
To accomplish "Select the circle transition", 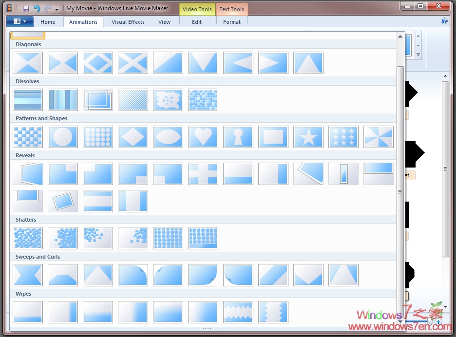I will point(63,137).
